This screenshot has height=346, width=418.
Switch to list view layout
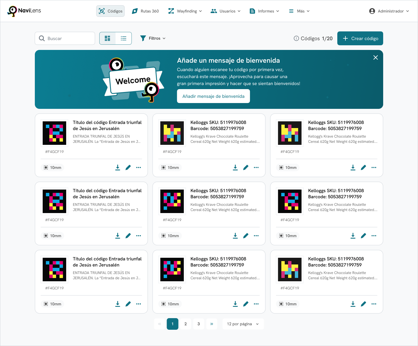point(124,38)
